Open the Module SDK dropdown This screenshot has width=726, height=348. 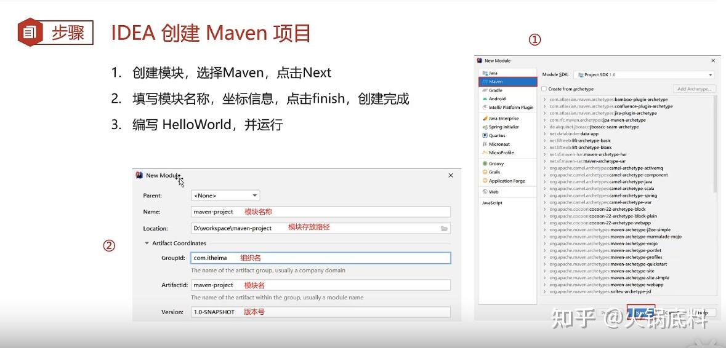pyautogui.click(x=644, y=74)
